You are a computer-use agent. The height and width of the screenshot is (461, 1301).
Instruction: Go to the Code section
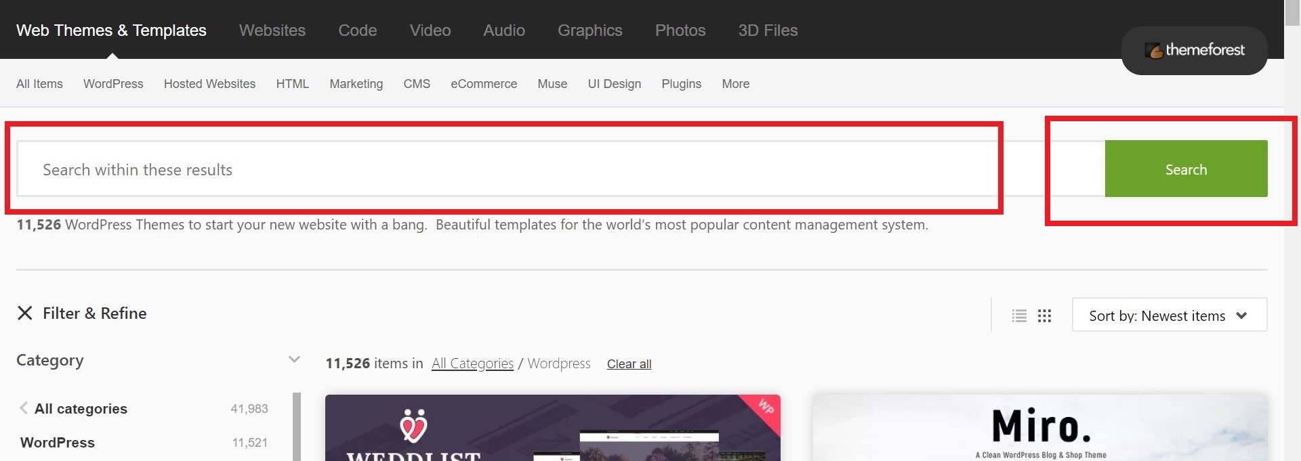point(357,30)
